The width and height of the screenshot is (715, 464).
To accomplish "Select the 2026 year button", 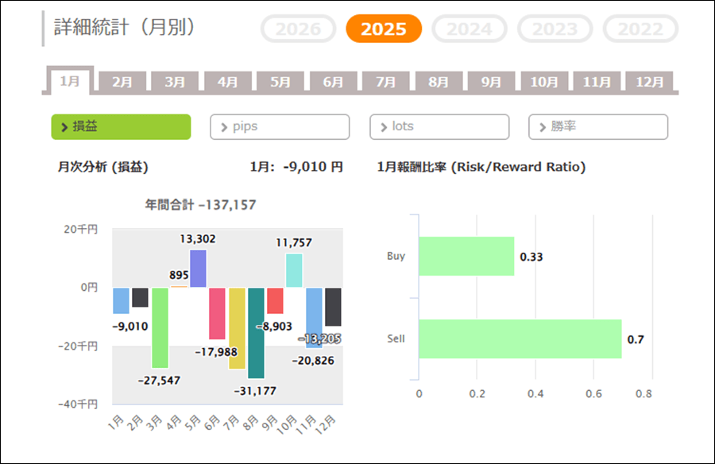I will coord(298,29).
